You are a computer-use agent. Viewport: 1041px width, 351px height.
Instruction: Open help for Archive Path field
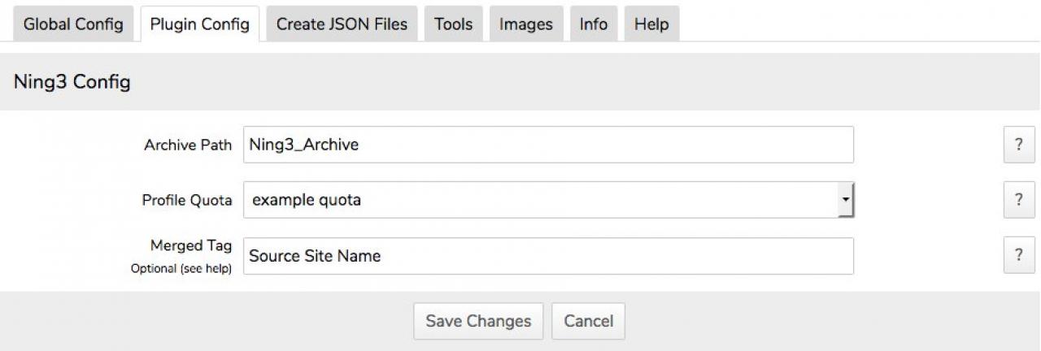tap(1019, 145)
